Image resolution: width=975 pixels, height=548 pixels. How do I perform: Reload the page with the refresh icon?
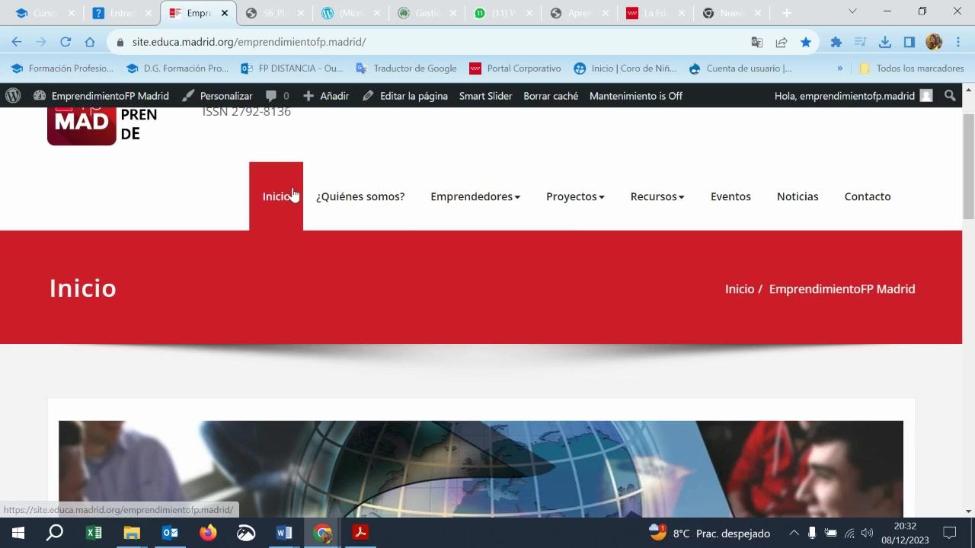pos(66,42)
